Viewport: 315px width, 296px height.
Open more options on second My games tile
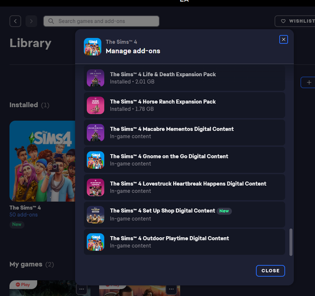point(171,289)
